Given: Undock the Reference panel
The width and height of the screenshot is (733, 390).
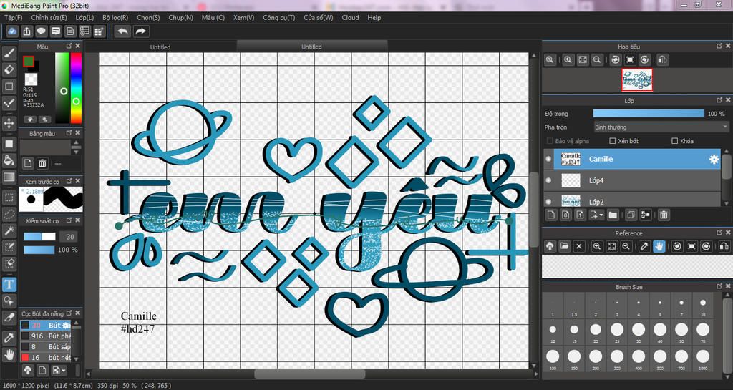Looking at the screenshot, I should (719, 233).
